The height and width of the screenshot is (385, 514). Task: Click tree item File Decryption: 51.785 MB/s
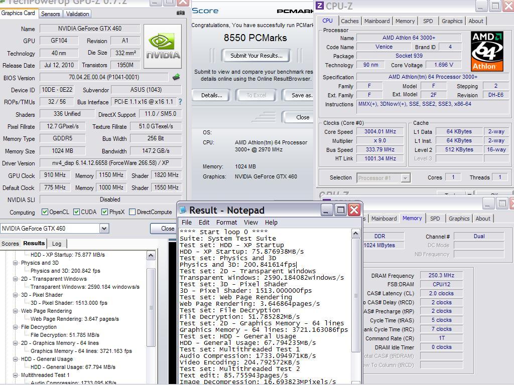tap(65, 335)
